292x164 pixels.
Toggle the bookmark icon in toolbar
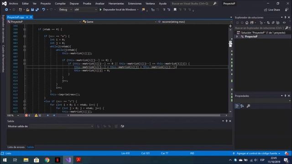[x=175, y=10]
